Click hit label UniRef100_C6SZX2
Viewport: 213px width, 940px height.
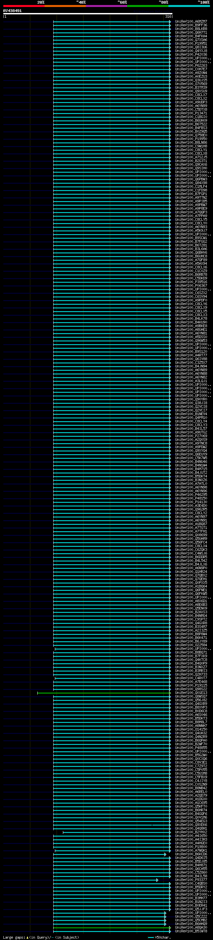(191, 293)
